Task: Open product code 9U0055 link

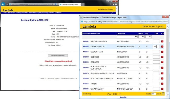Action: [86, 84]
